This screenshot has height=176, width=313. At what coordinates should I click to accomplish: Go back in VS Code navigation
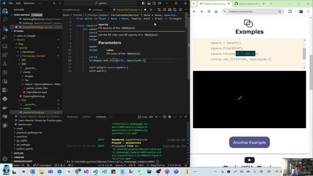[x=54, y=3]
